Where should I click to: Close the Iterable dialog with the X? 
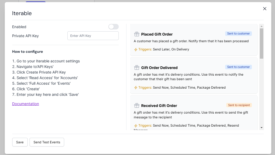coord(265,8)
